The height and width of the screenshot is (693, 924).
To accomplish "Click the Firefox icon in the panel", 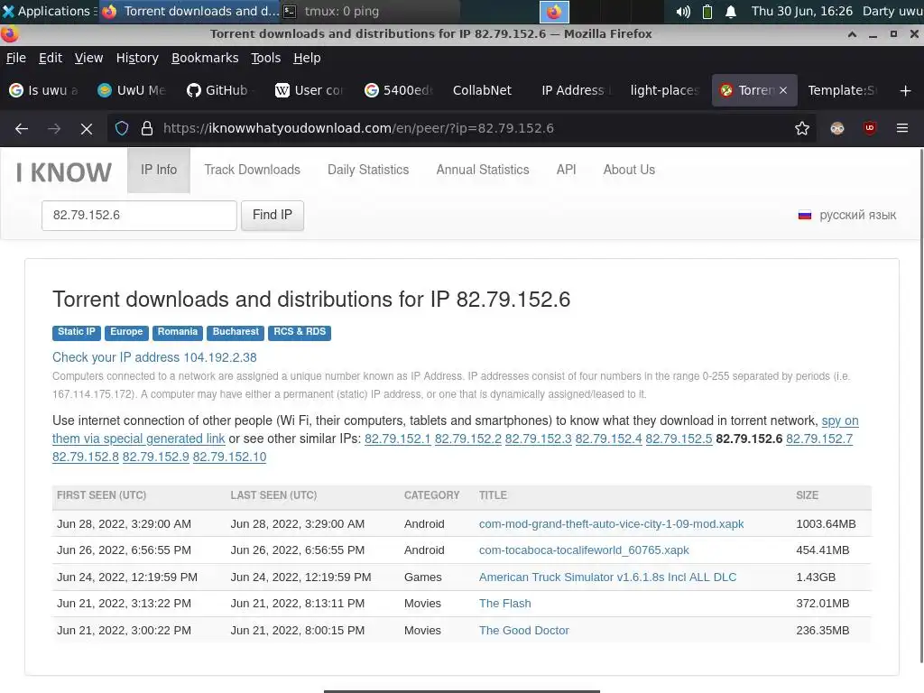I will pyautogui.click(x=554, y=11).
